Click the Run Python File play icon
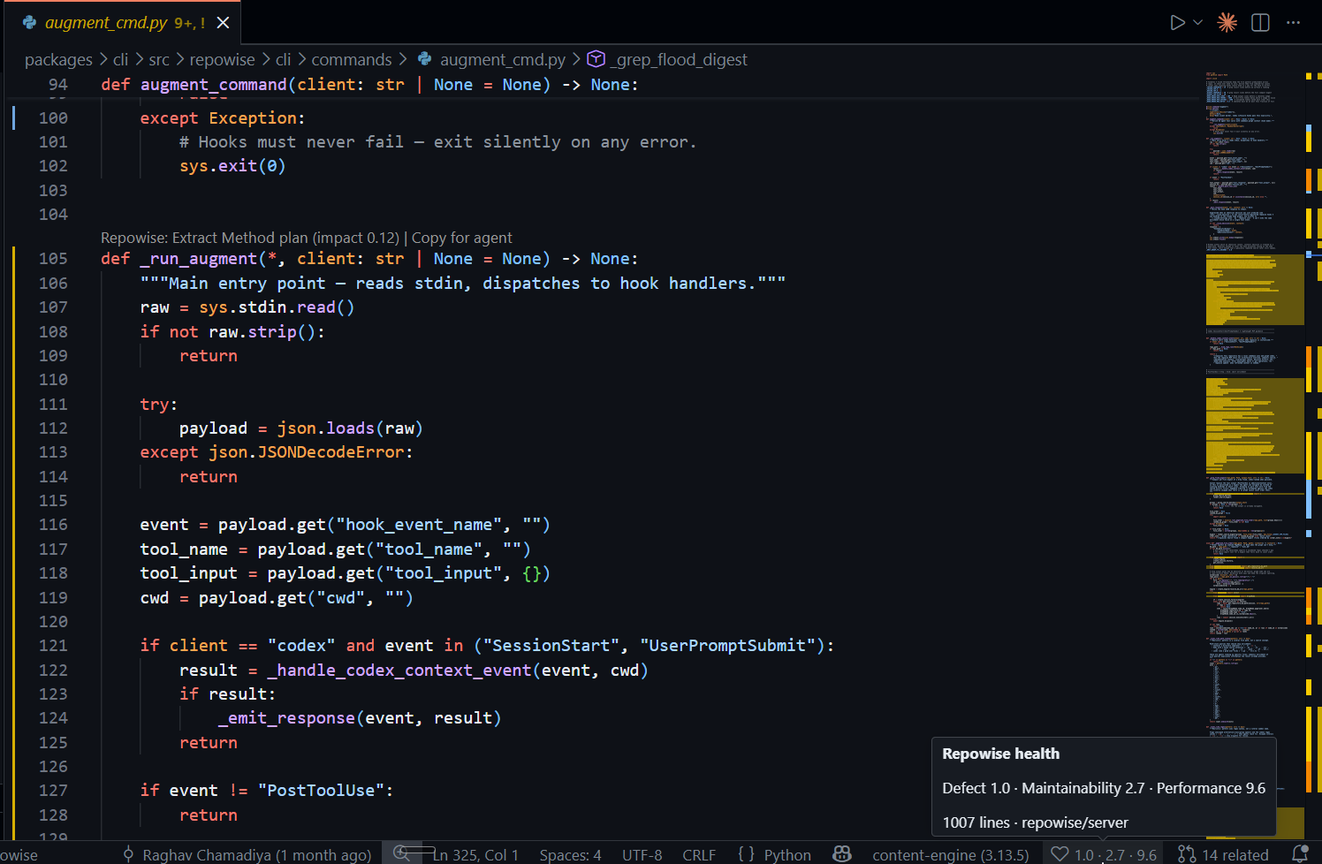Viewport: 1322px width, 864px height. coord(1177,23)
